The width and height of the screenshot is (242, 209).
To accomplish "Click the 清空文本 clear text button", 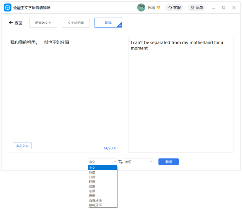I will 22,146.
